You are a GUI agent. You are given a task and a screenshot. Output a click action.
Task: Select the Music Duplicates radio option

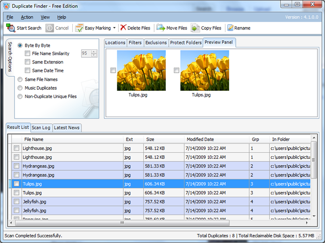coord(20,88)
